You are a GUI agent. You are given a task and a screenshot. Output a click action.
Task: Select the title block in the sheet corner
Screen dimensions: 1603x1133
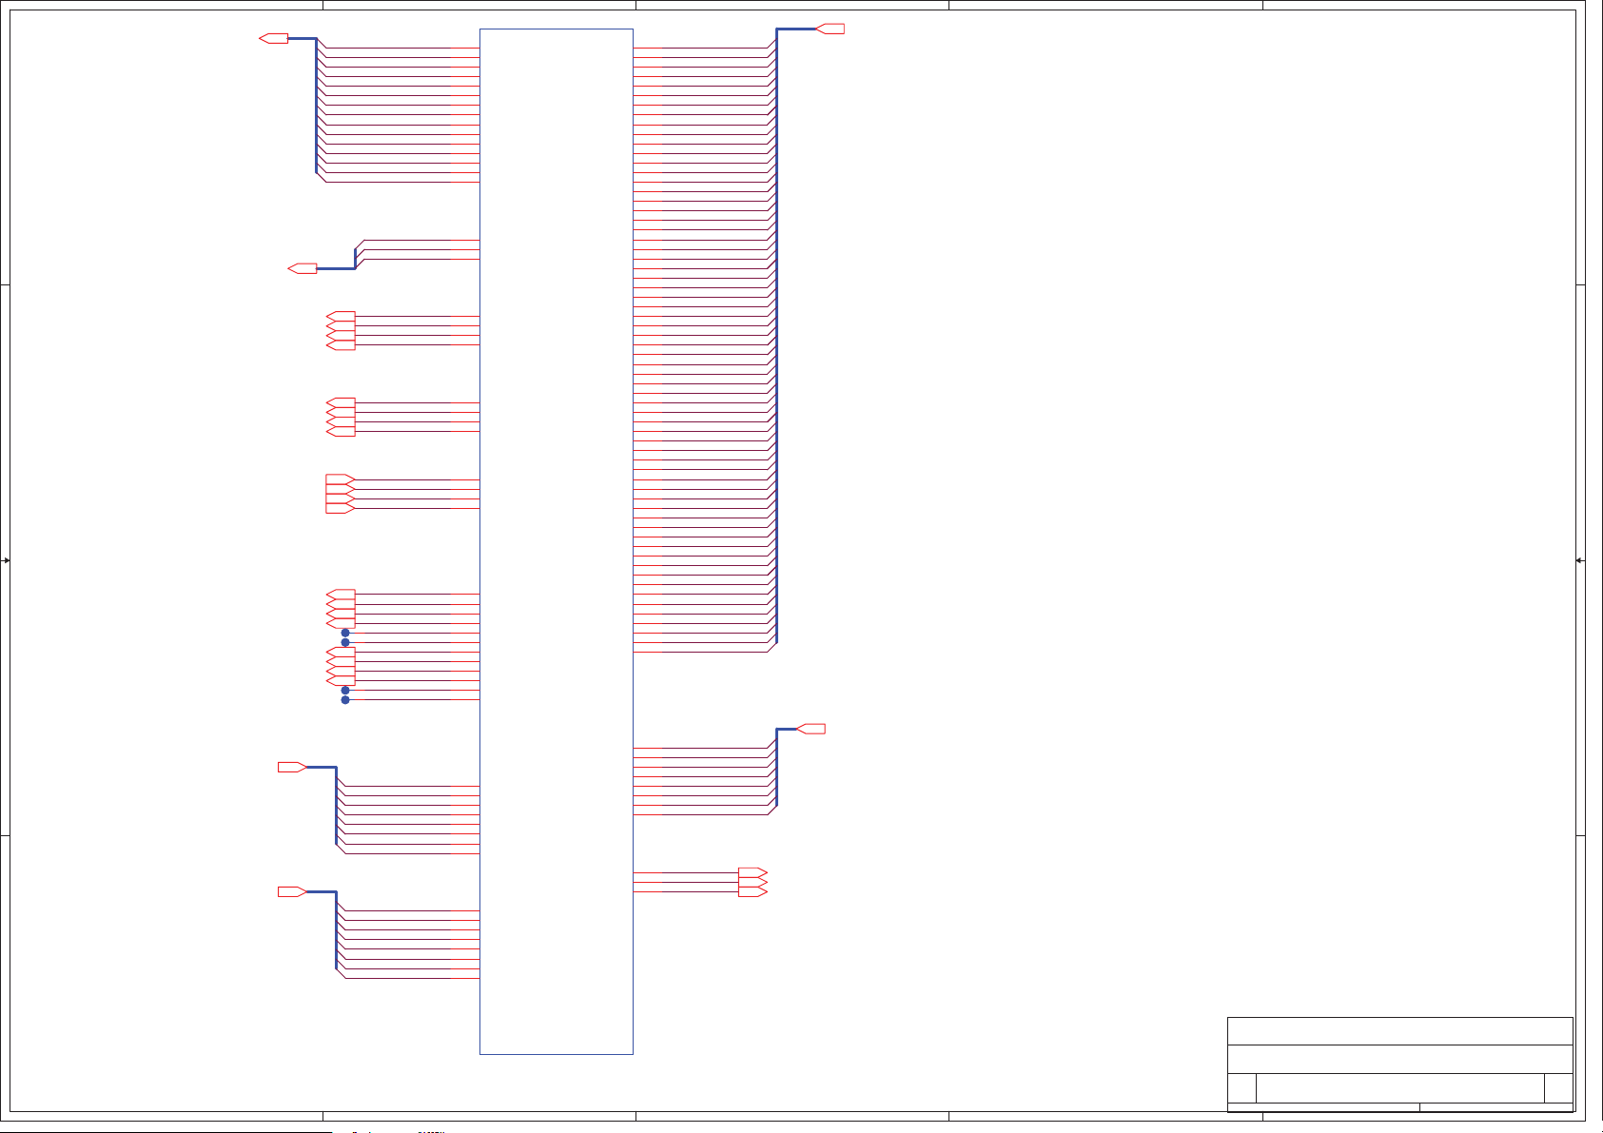point(1399,1064)
